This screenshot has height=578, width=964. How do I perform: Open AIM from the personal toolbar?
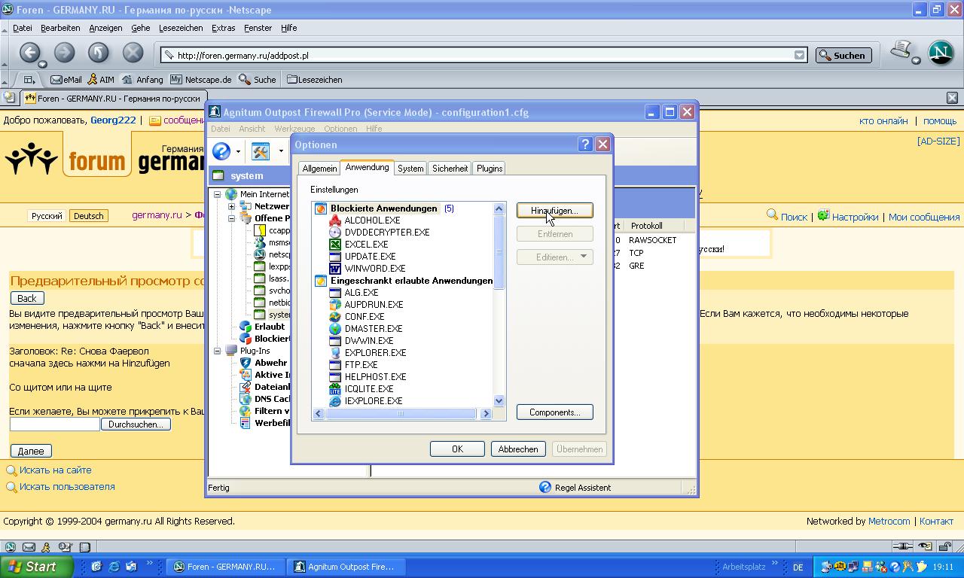[x=100, y=79]
